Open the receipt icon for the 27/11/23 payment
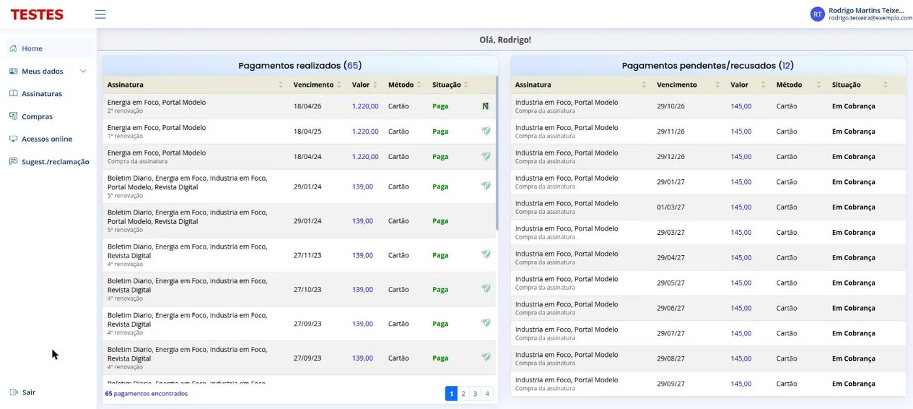 click(486, 255)
